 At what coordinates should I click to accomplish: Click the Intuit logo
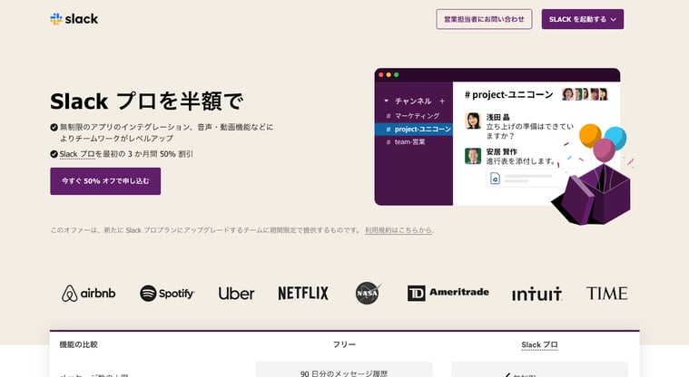pyautogui.click(x=536, y=294)
